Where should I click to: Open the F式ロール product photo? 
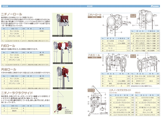63,52
